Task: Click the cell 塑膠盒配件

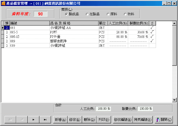Action: click(74, 41)
